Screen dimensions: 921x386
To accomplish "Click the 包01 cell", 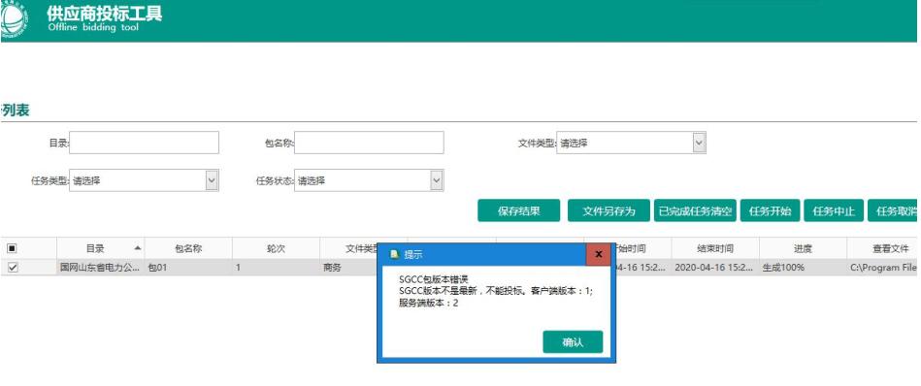I will coord(188,268).
